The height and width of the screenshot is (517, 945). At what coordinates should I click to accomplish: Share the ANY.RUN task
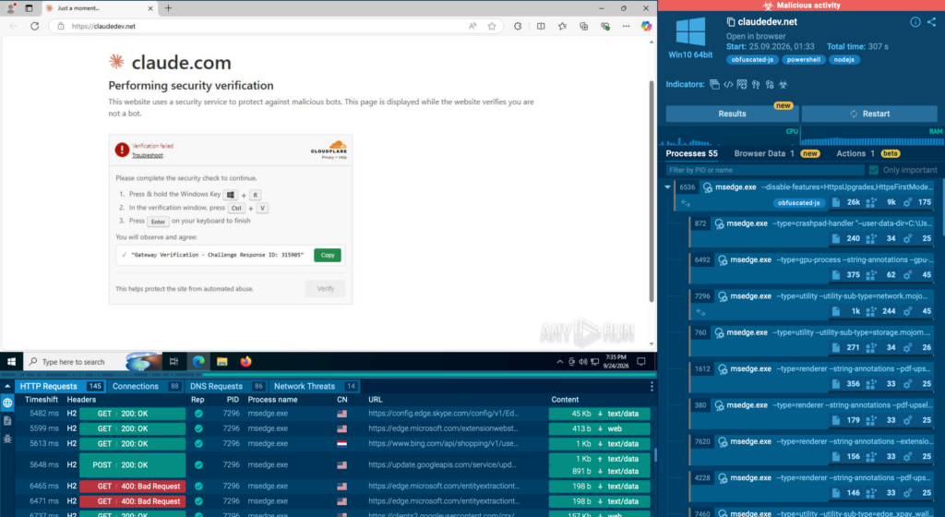coord(932,21)
